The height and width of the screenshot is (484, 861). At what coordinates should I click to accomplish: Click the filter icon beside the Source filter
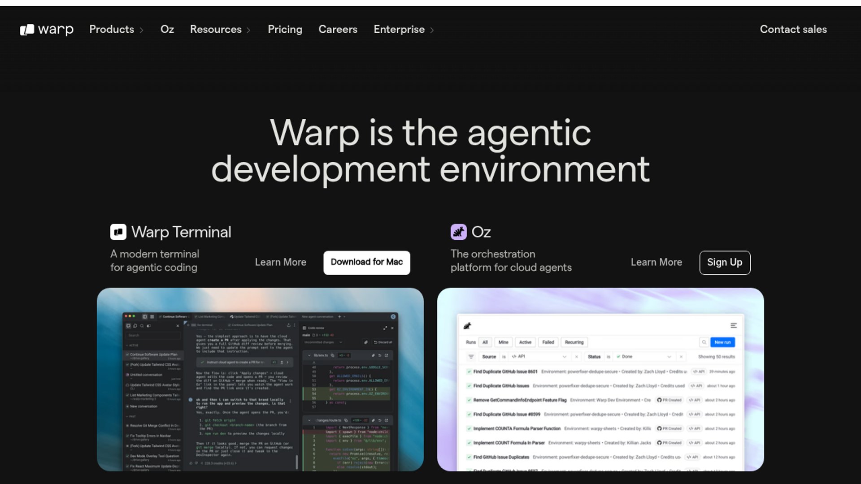[471, 357]
